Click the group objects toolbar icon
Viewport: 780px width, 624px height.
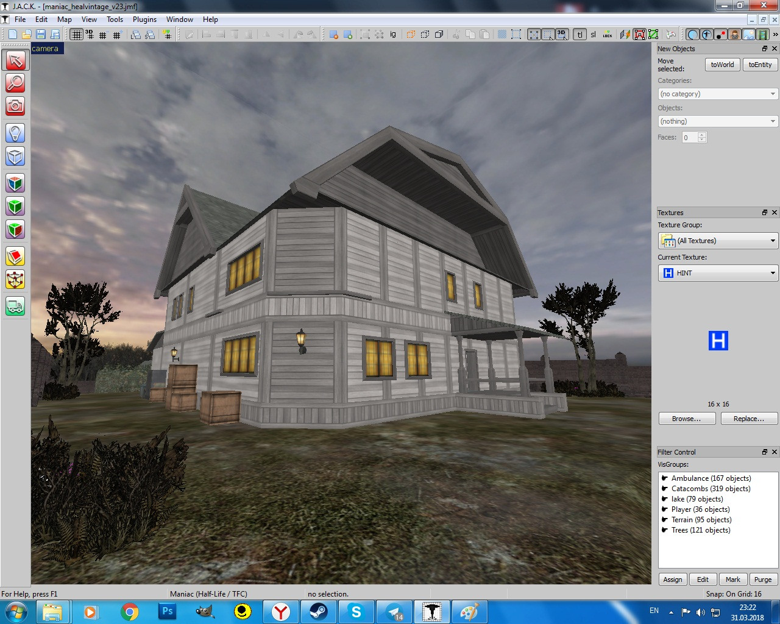pyautogui.click(x=365, y=34)
